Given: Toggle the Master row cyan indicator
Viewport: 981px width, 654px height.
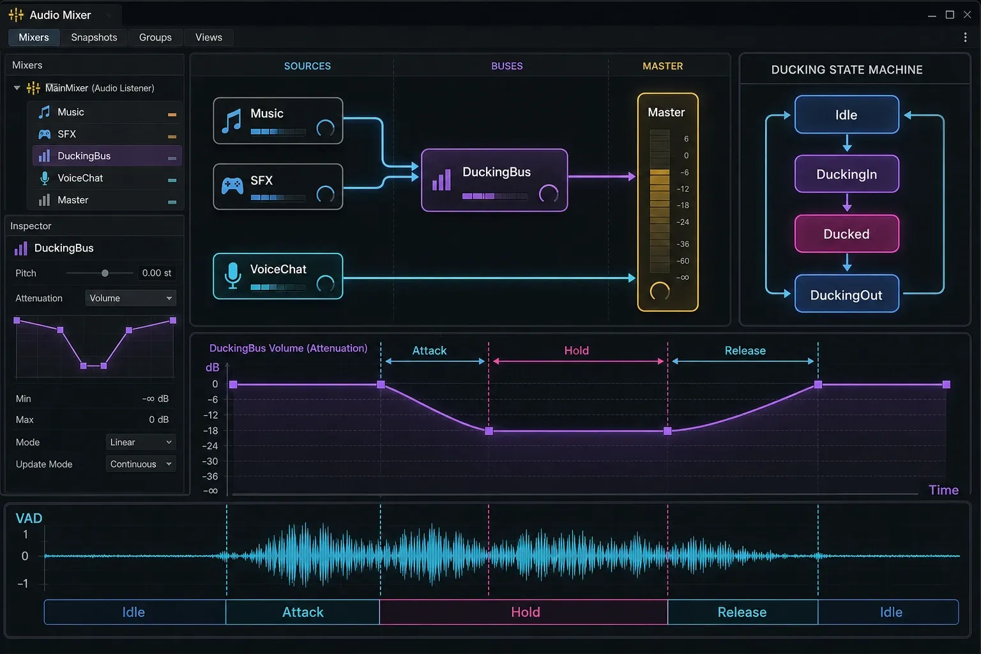Looking at the screenshot, I should [172, 202].
